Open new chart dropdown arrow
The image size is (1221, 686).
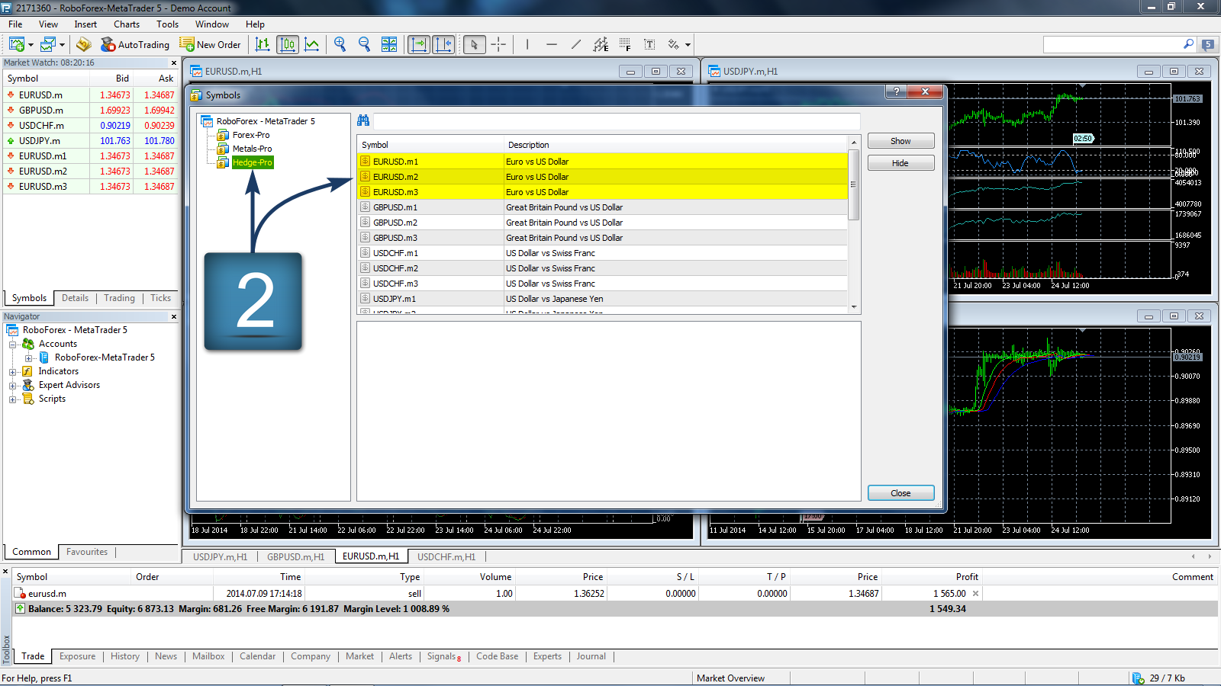coord(31,45)
